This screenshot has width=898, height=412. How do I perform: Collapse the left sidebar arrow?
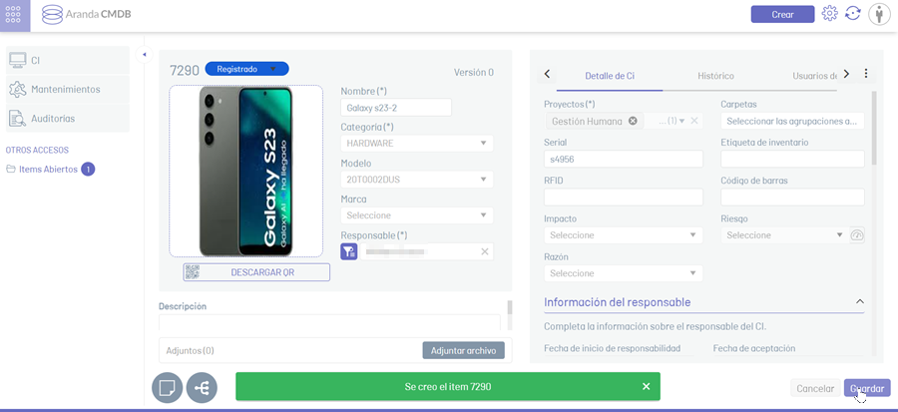[x=144, y=54]
